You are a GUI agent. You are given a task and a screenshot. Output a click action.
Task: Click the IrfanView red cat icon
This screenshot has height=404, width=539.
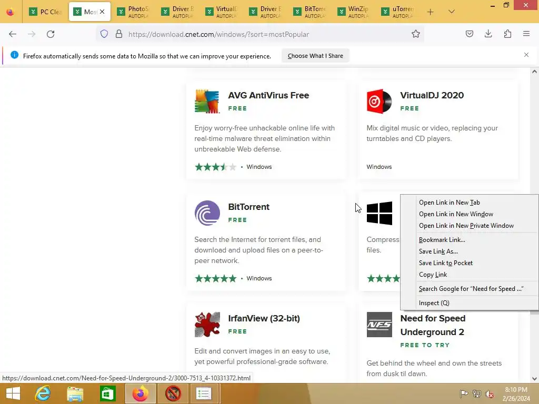click(207, 324)
